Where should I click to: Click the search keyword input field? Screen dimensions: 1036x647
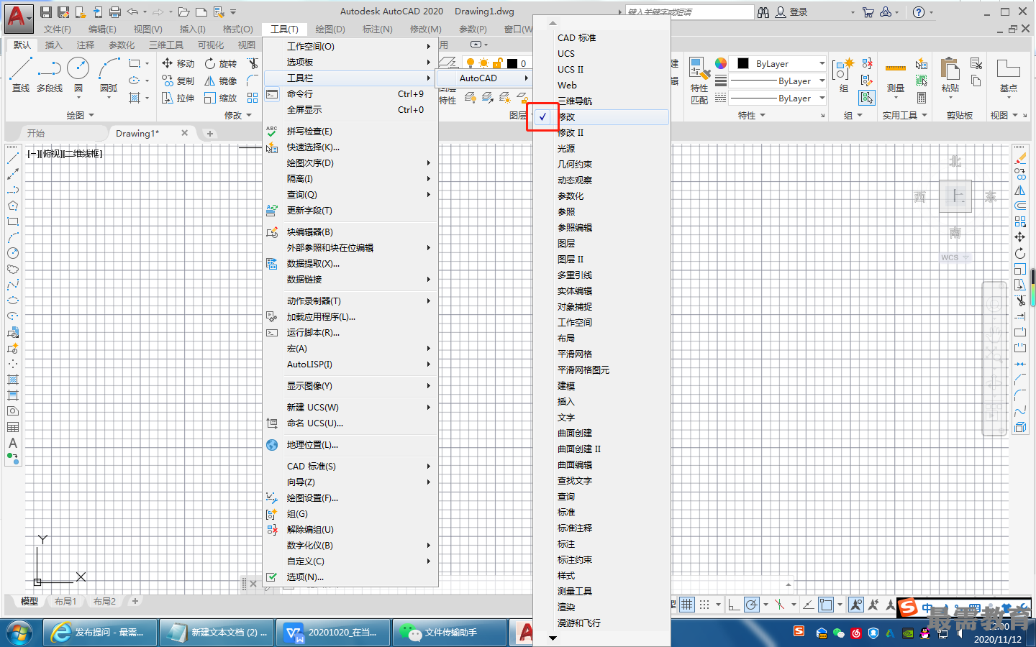coord(689,12)
